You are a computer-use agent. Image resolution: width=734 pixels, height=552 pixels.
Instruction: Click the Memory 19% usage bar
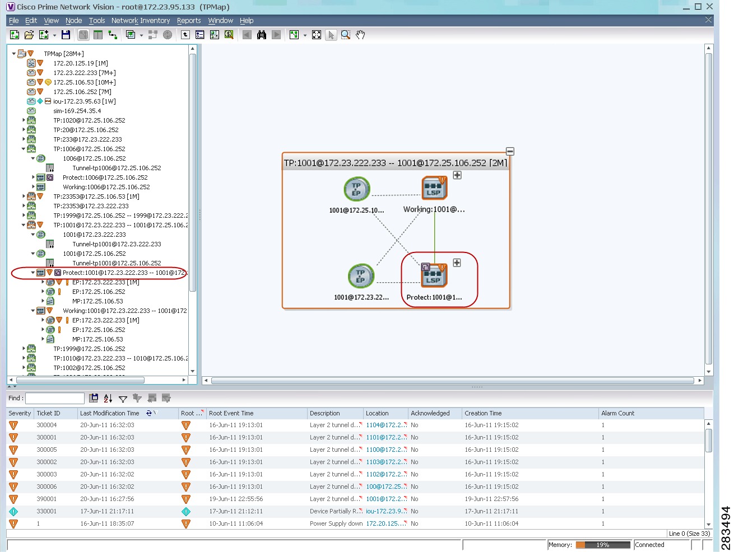point(603,545)
